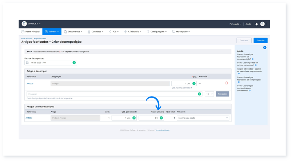Open the ART003 reference link
291x161 pixels.
point(29,118)
